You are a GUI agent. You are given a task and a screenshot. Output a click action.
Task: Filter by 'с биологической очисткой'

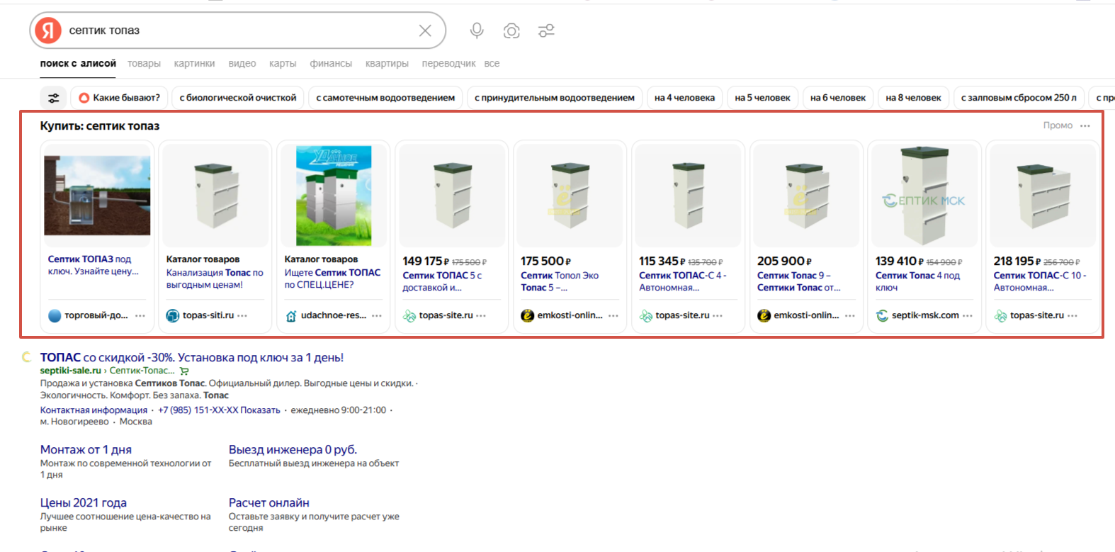(238, 98)
